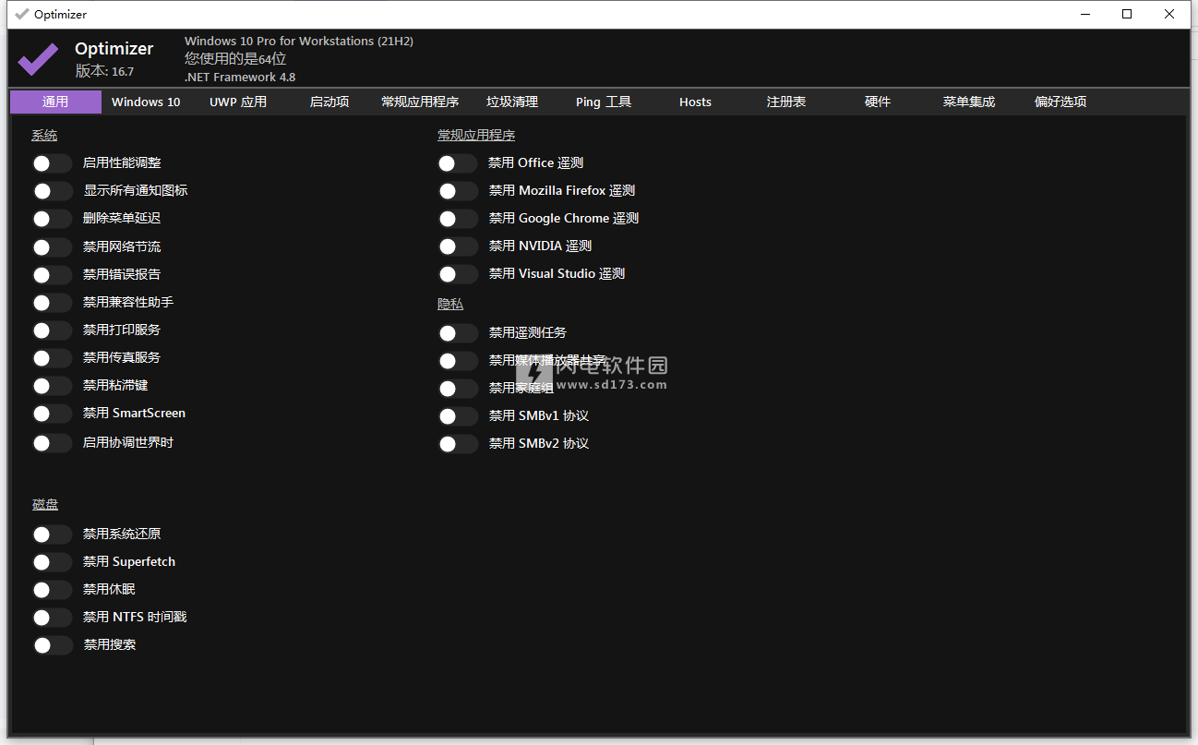Toggle 禁用 Mozilla Firefox 遥测 switch
Image resolution: width=1198 pixels, height=745 pixels.
pos(458,191)
